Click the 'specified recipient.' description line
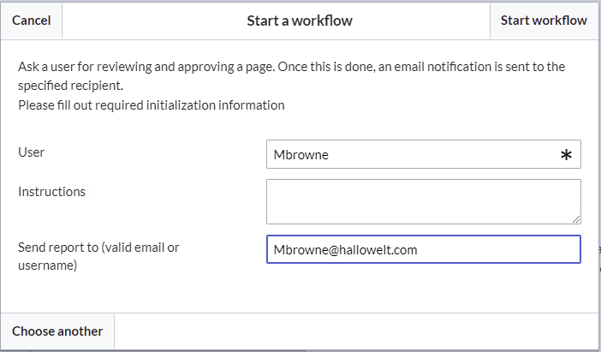This screenshot has height=352, width=601. point(70,86)
